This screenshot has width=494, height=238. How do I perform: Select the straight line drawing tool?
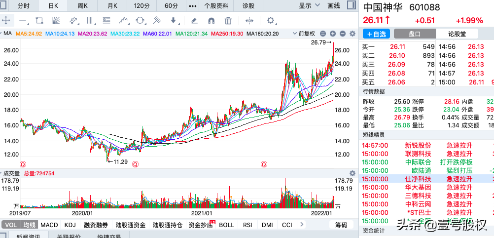point(23,21)
